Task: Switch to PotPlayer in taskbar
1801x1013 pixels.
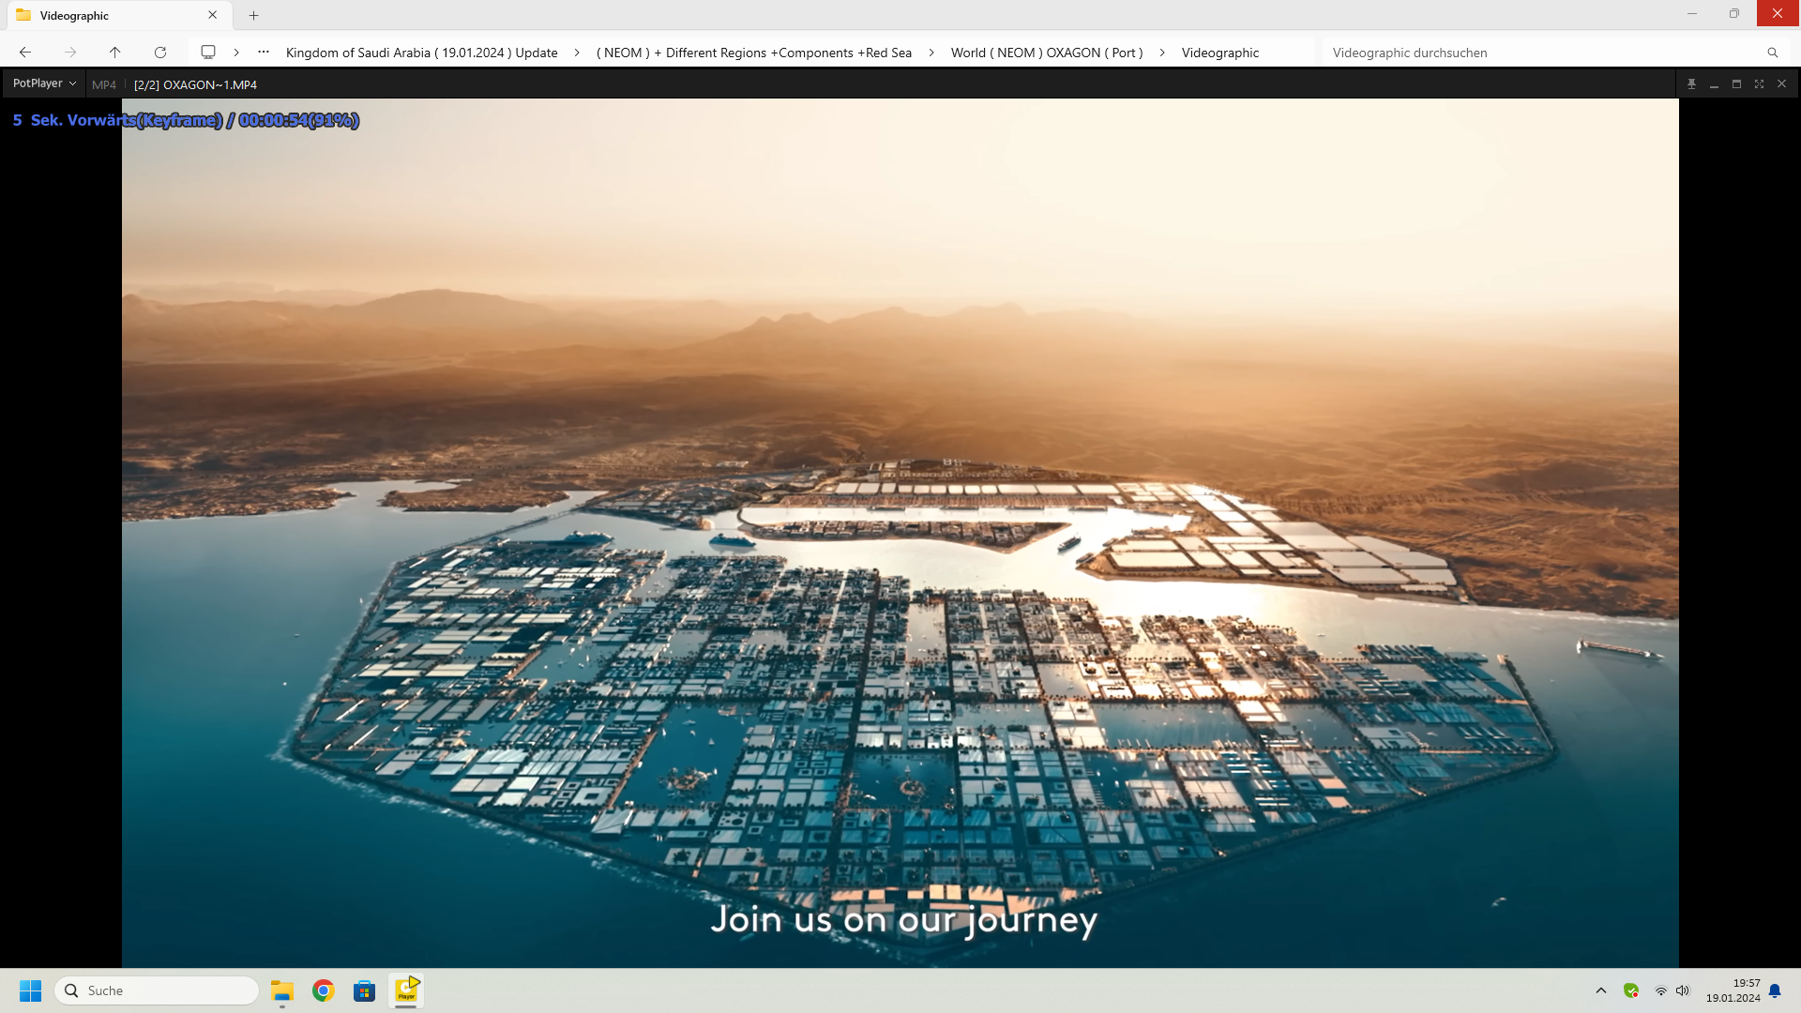Action: [x=406, y=990]
